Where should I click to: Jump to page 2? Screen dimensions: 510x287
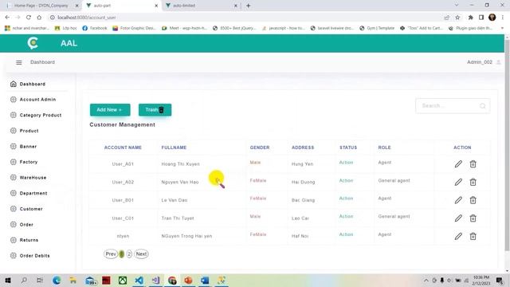[x=129, y=254]
